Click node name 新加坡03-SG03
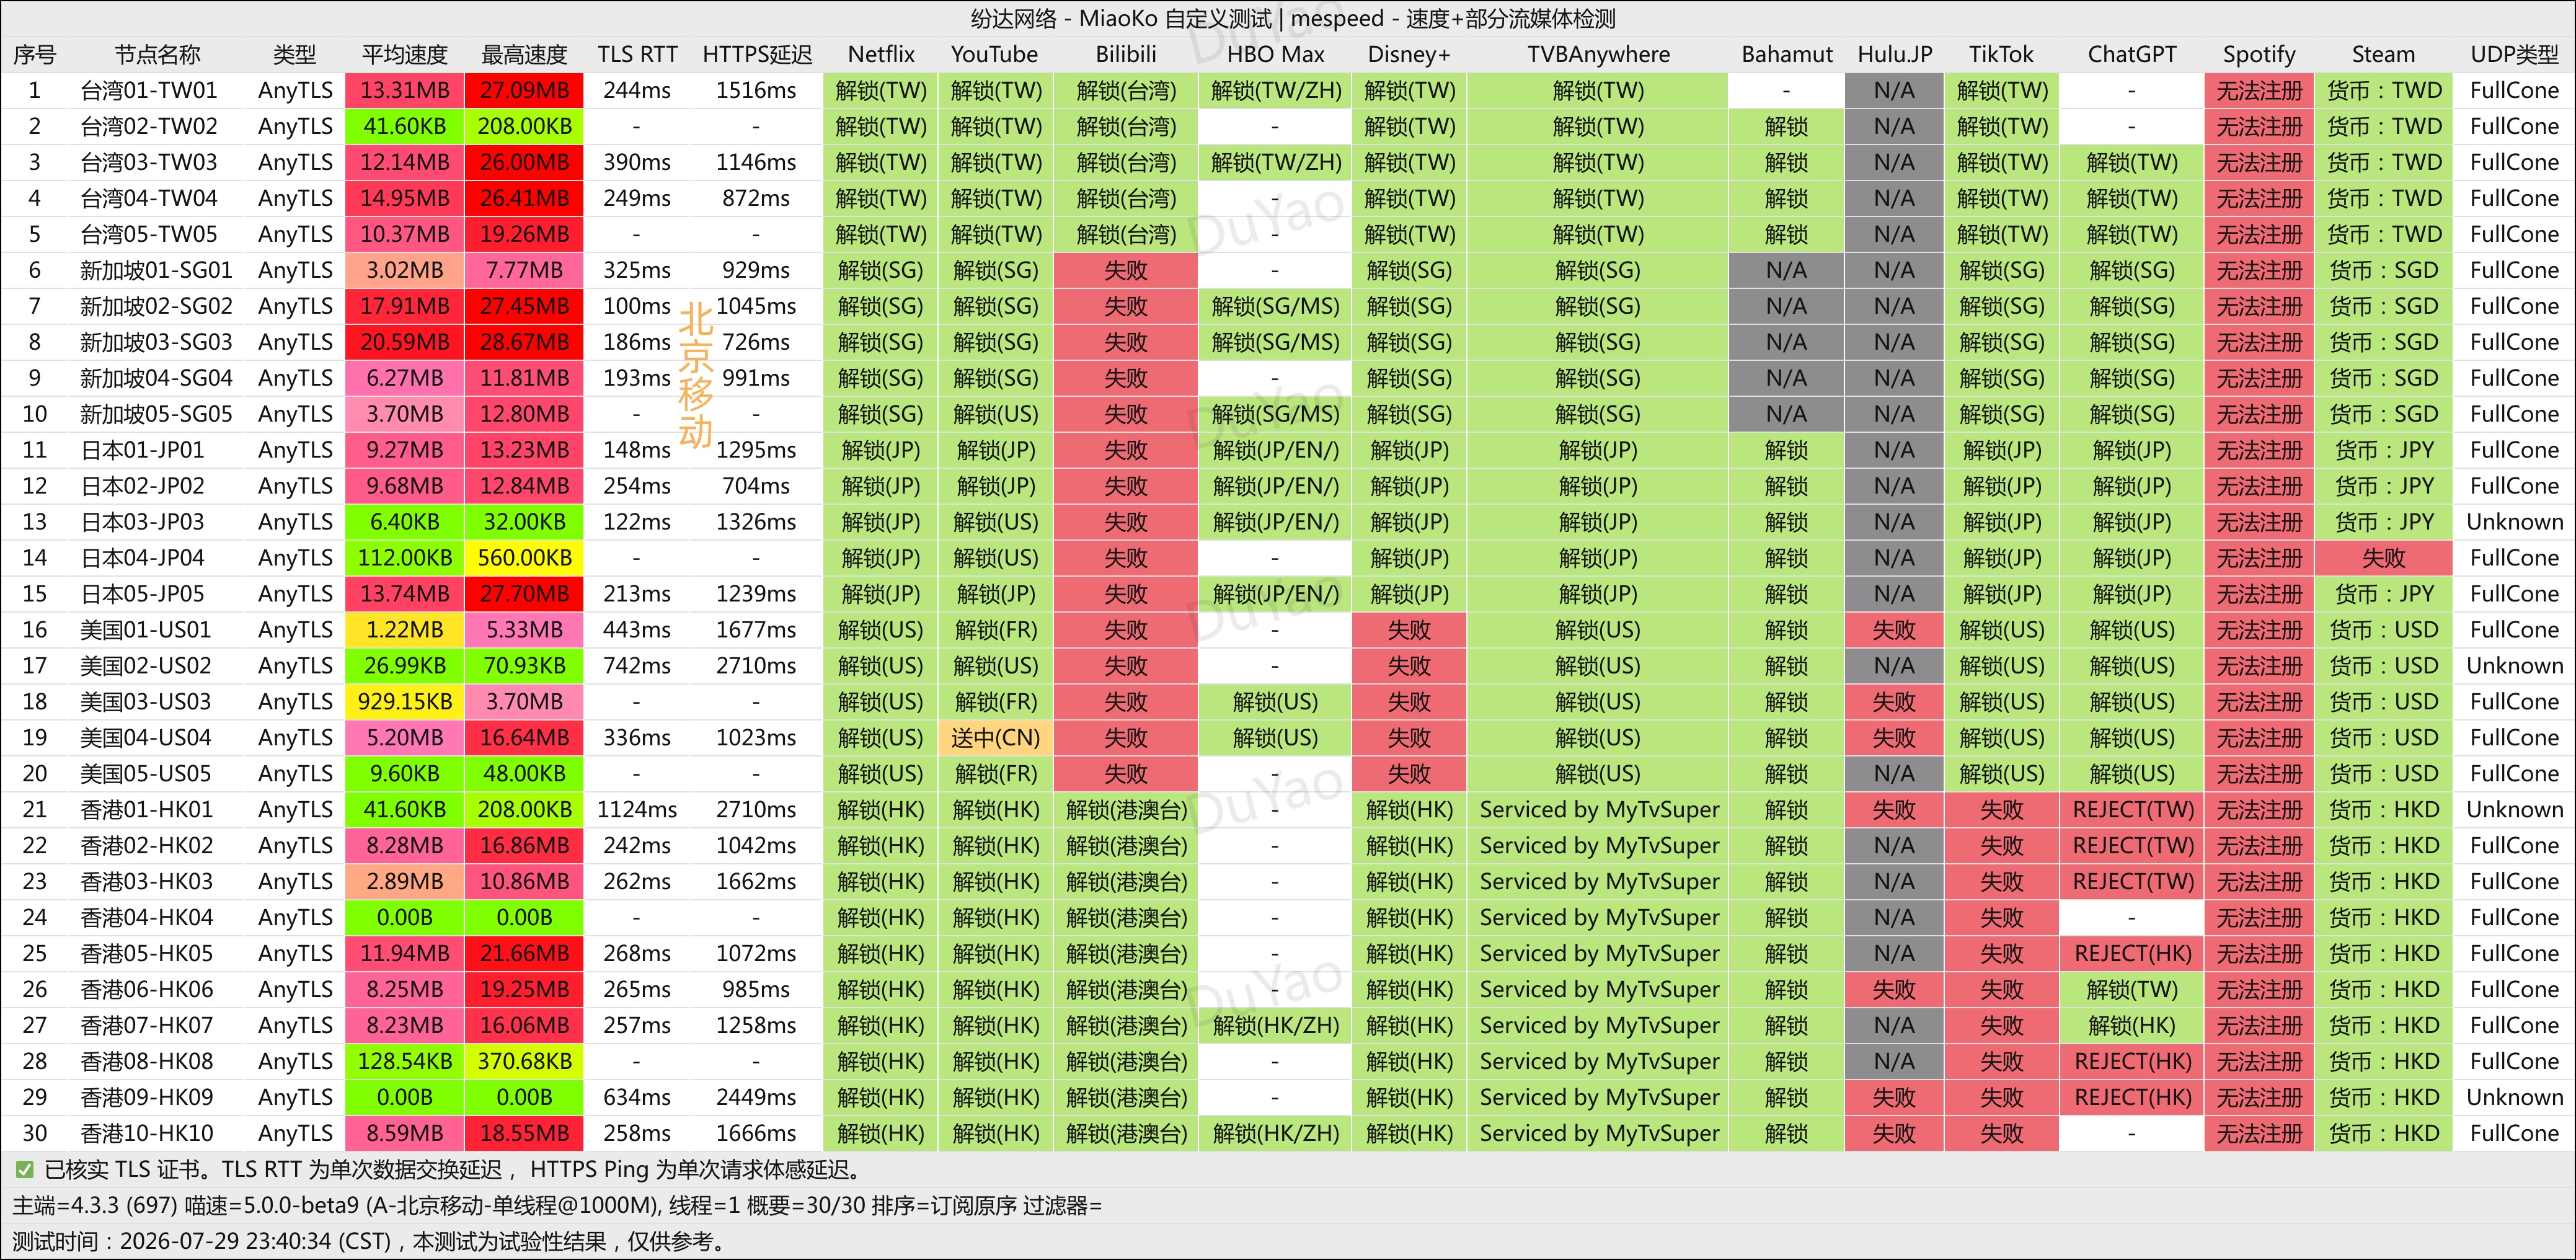2576x1260 pixels. (156, 342)
